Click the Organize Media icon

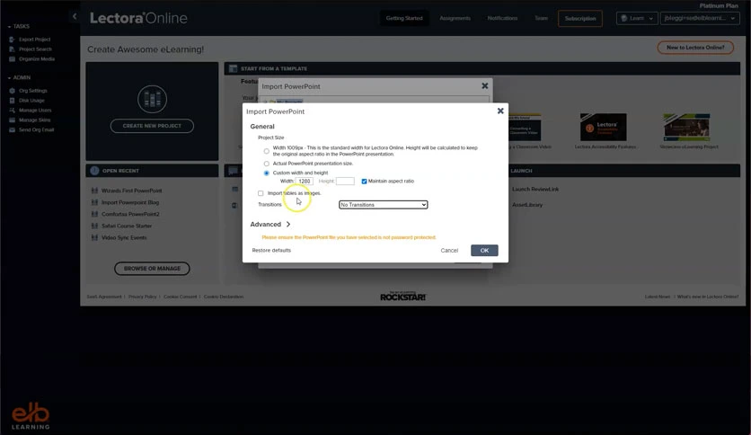click(x=12, y=59)
